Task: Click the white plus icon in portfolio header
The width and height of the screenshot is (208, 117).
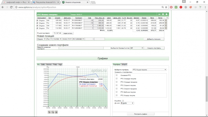Action: coord(166,14)
